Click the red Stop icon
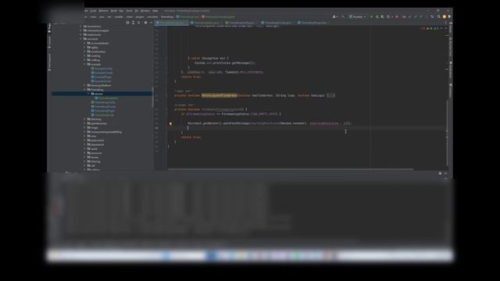The width and height of the screenshot is (500, 281). tap(397, 16)
